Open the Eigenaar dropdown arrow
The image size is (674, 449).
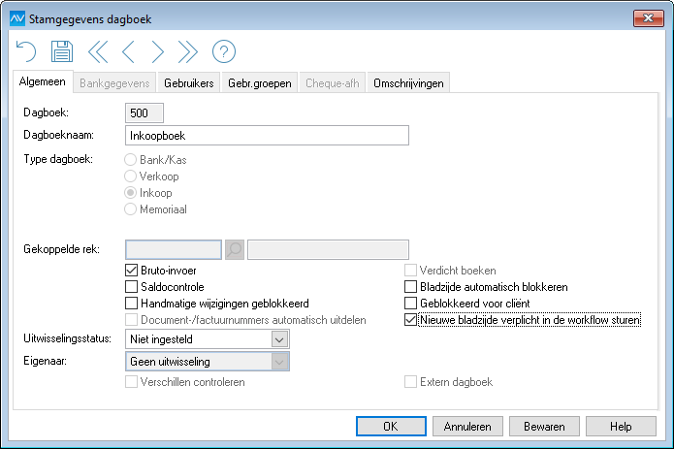tap(279, 362)
